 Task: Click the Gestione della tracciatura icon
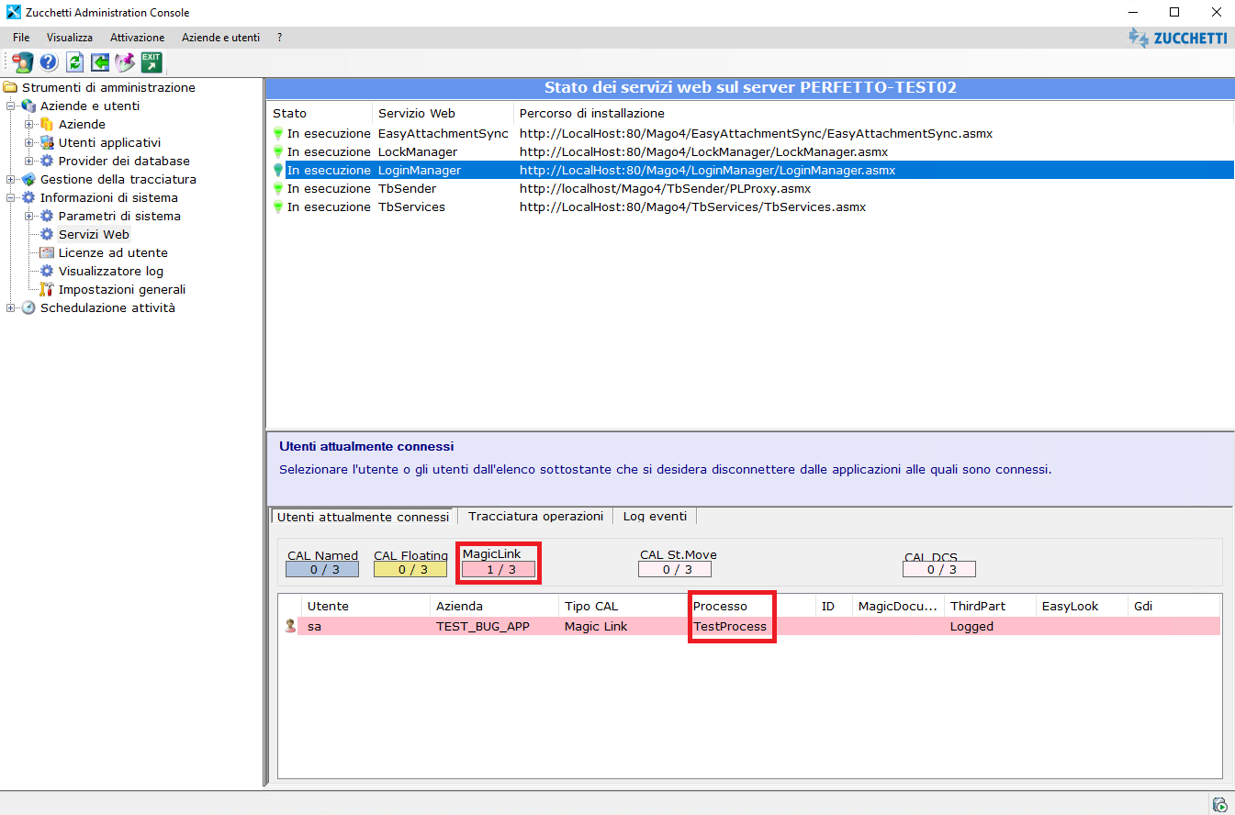click(28, 179)
